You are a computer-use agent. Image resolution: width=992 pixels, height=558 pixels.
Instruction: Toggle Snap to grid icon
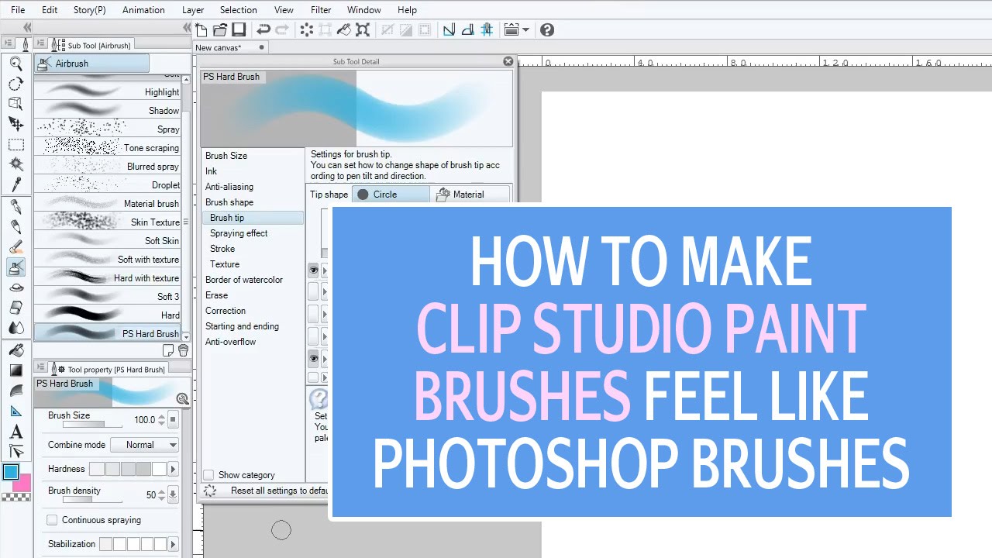point(487,30)
